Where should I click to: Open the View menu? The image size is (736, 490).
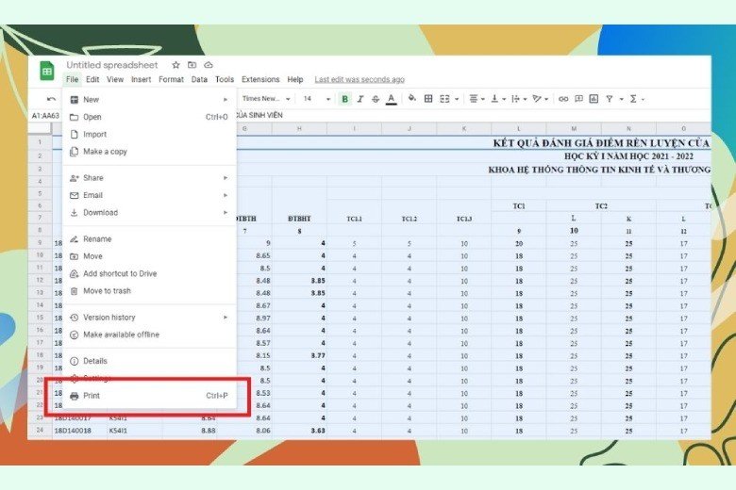pyautogui.click(x=115, y=79)
